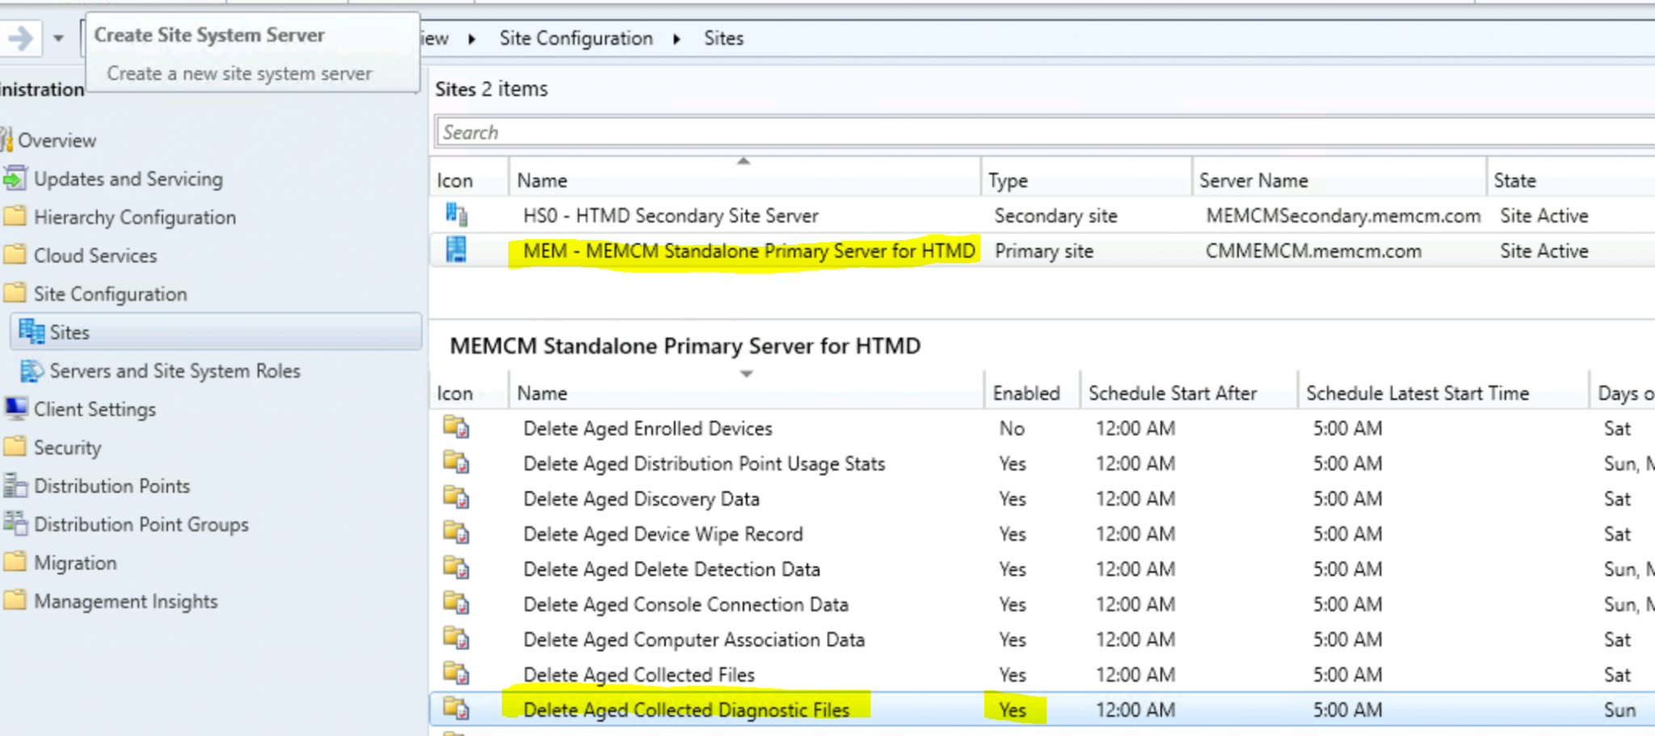Open the navigation history dropdown arrow
This screenshot has width=1655, height=736.
(x=58, y=38)
